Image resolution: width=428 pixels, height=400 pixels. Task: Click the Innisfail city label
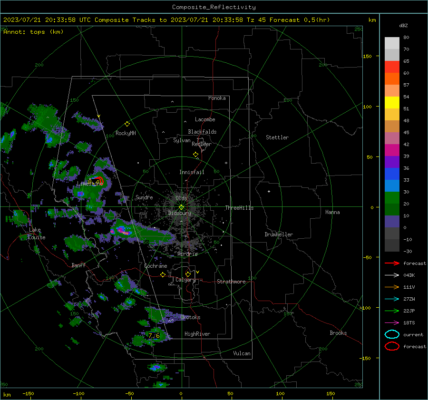[192, 172]
